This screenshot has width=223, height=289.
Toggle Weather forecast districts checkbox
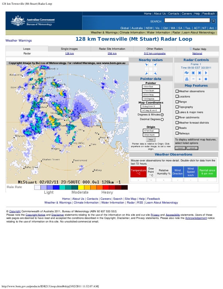177,122
